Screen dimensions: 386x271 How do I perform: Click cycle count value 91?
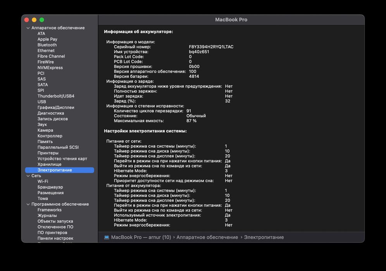(x=189, y=111)
